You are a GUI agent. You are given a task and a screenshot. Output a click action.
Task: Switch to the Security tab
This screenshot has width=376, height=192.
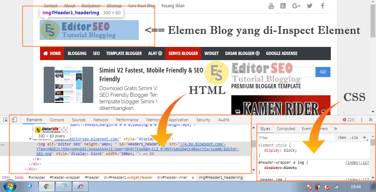[x=203, y=120]
